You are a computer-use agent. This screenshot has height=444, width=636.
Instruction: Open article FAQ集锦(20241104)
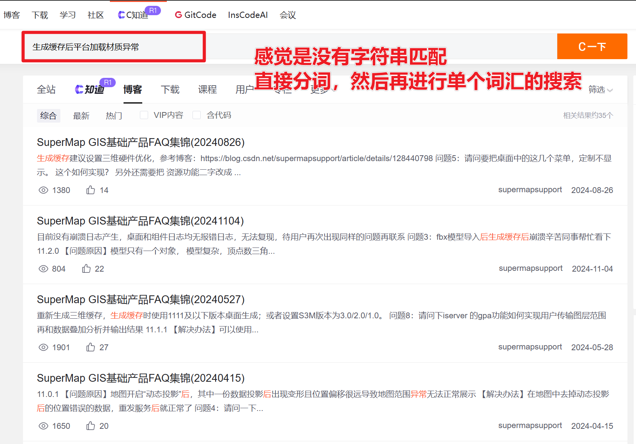[x=140, y=221]
